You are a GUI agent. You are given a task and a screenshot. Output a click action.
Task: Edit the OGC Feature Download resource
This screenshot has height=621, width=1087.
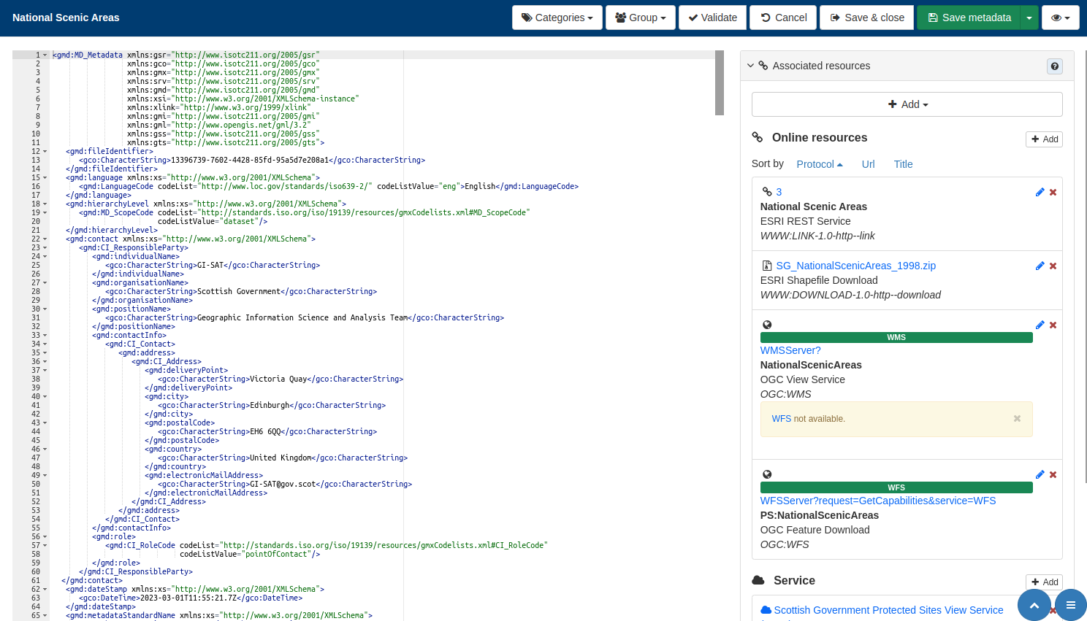(x=1040, y=474)
